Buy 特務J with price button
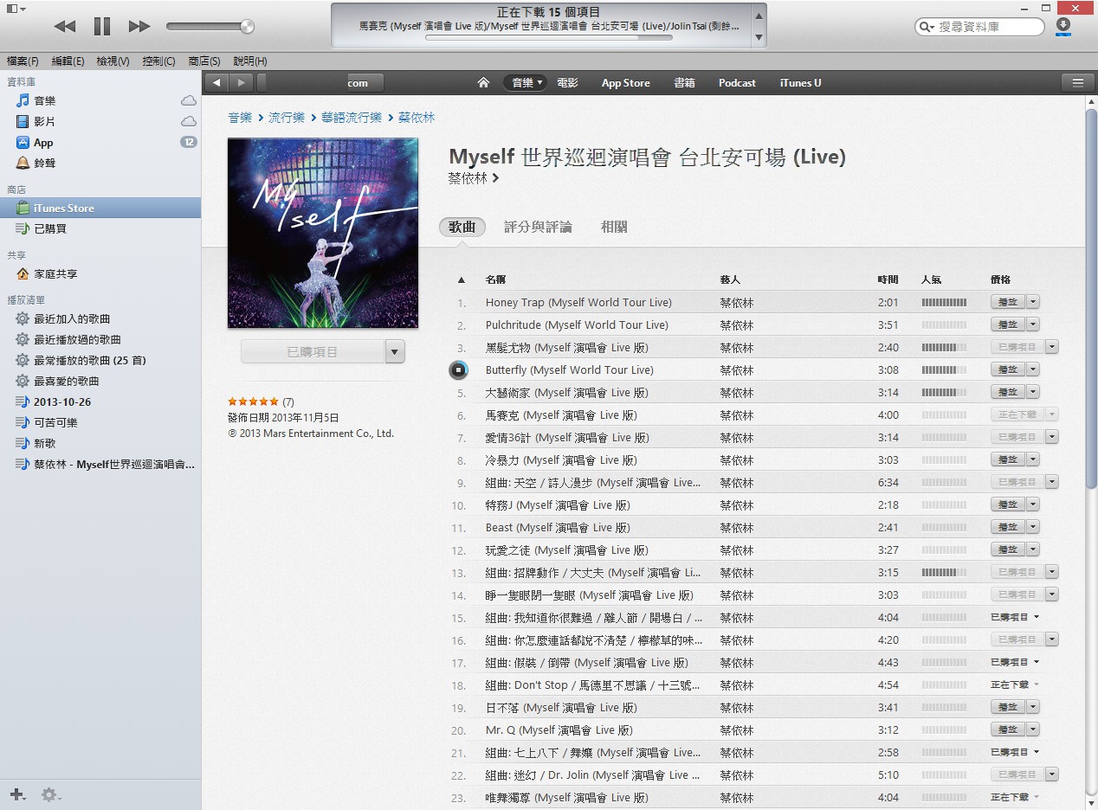This screenshot has height=810, width=1098. tap(1008, 505)
